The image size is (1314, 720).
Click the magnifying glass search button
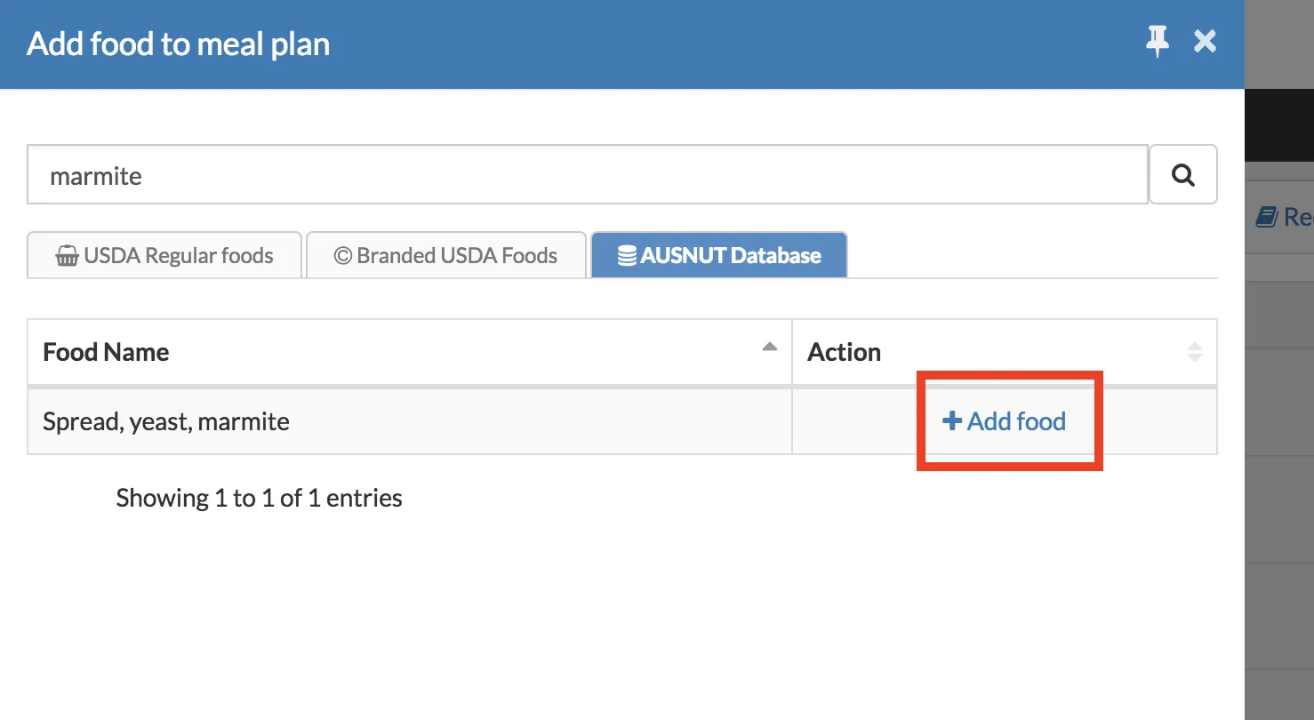pos(1182,175)
